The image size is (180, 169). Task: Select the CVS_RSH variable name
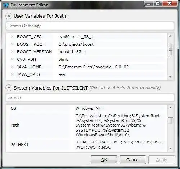pos(26,59)
